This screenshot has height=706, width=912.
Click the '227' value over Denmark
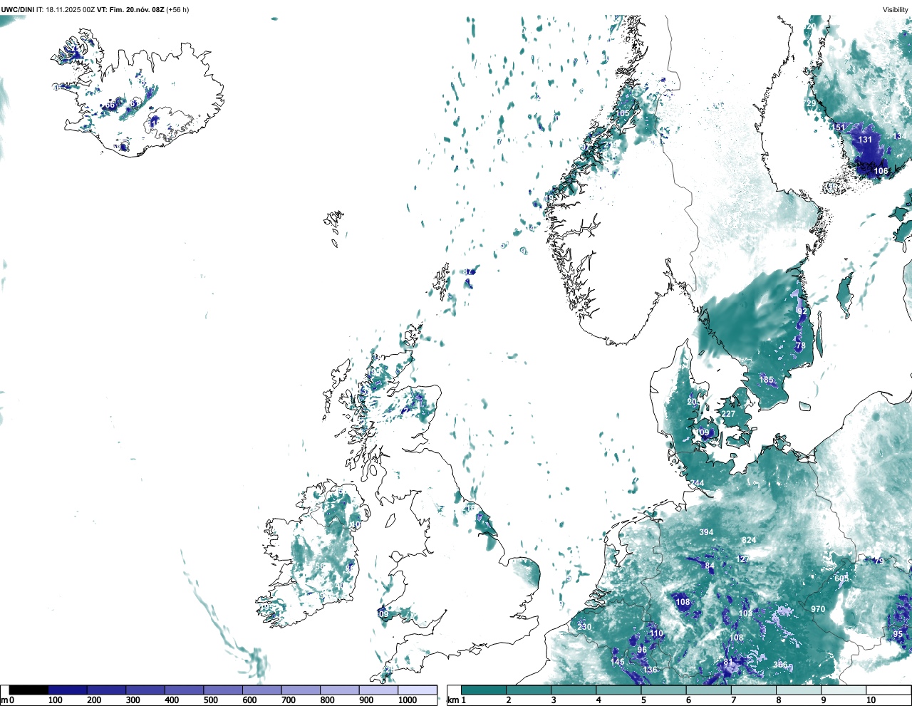pos(728,414)
